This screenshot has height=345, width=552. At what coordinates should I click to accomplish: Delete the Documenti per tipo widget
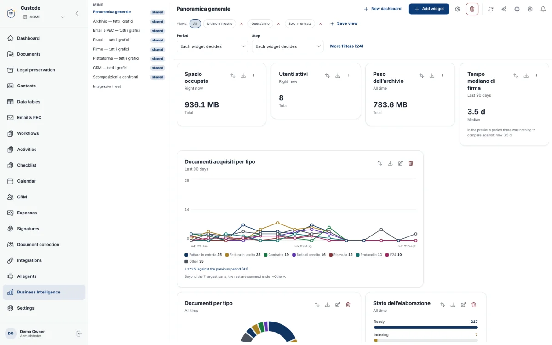[x=348, y=305]
